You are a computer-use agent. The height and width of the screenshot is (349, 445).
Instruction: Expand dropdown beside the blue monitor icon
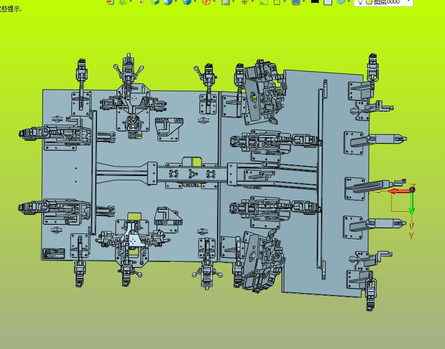(x=304, y=2)
